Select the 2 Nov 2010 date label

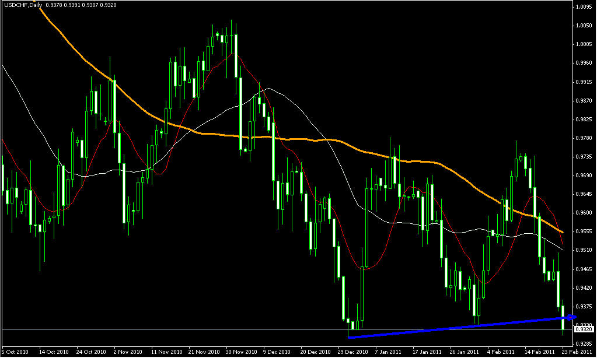pos(128,352)
